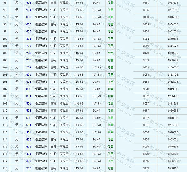Open room 604 link
187x172 pixels.
[29, 96]
